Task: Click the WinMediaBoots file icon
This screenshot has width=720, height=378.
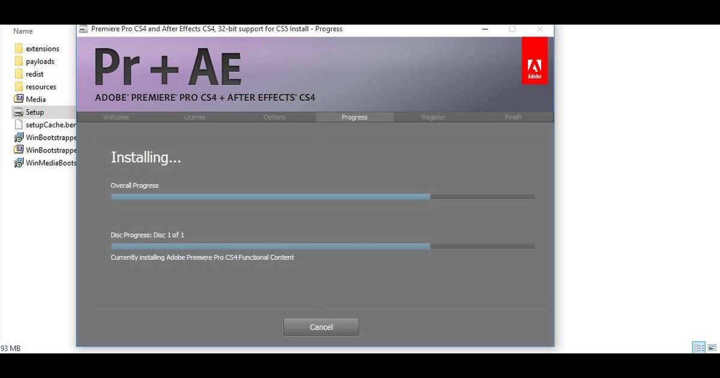Action: pyautogui.click(x=19, y=163)
